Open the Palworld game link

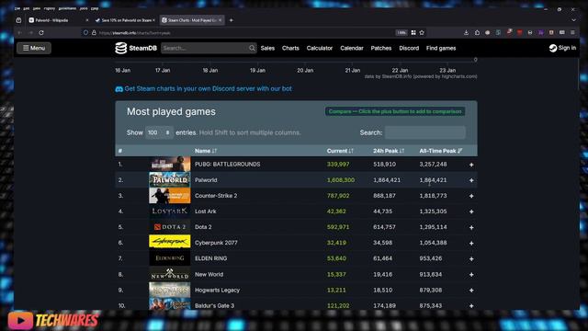click(206, 180)
